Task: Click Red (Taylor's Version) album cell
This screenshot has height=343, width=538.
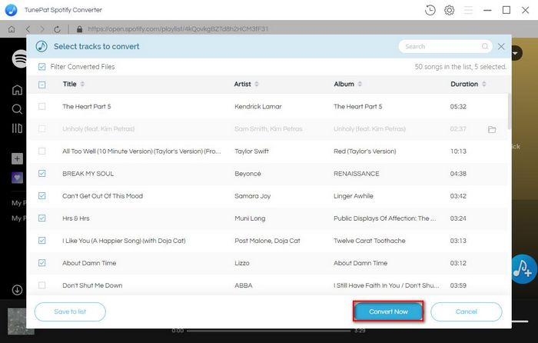Action: (x=365, y=151)
